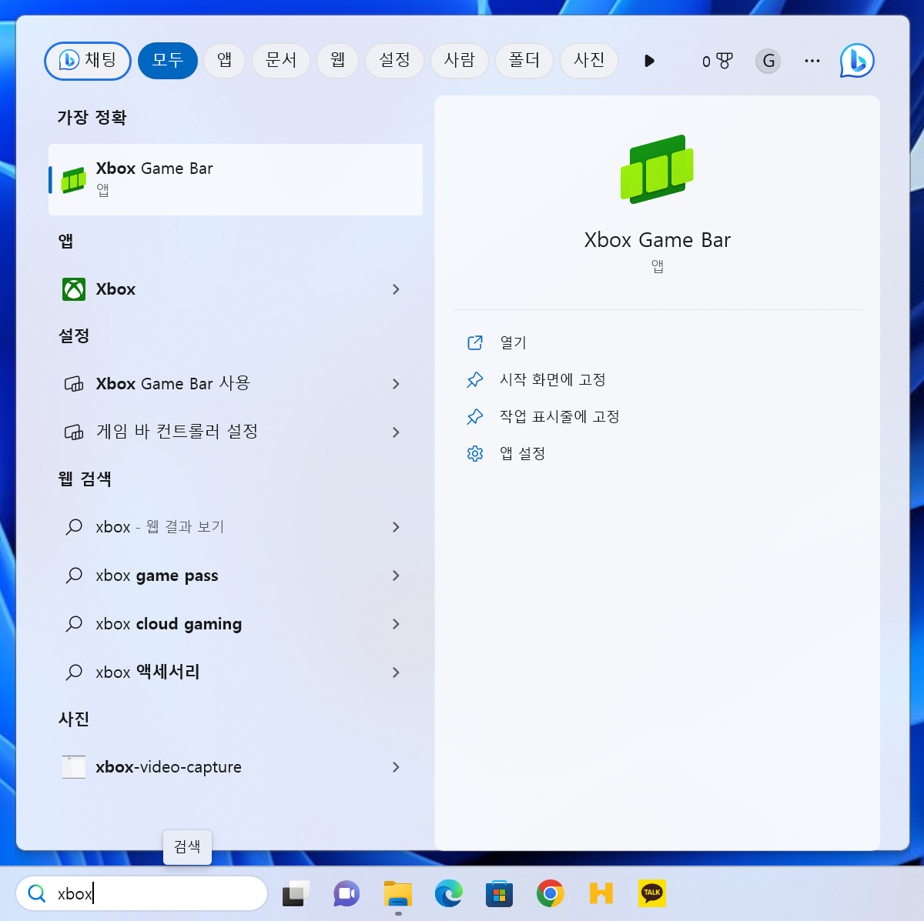Launch Microsoft Edge from the taskbar
Image resolution: width=924 pixels, height=921 pixels.
point(448,893)
